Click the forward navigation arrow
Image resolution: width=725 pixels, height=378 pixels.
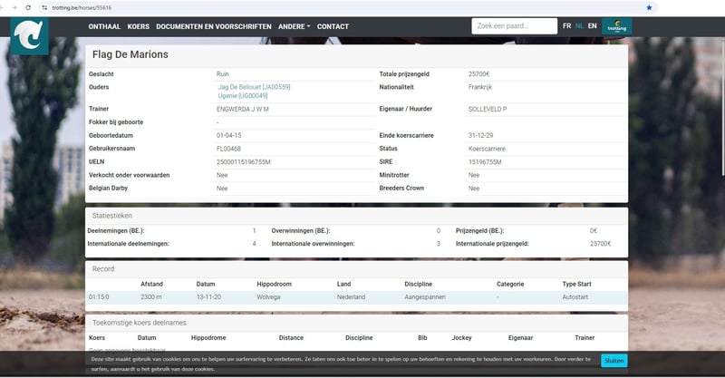[x=14, y=7]
